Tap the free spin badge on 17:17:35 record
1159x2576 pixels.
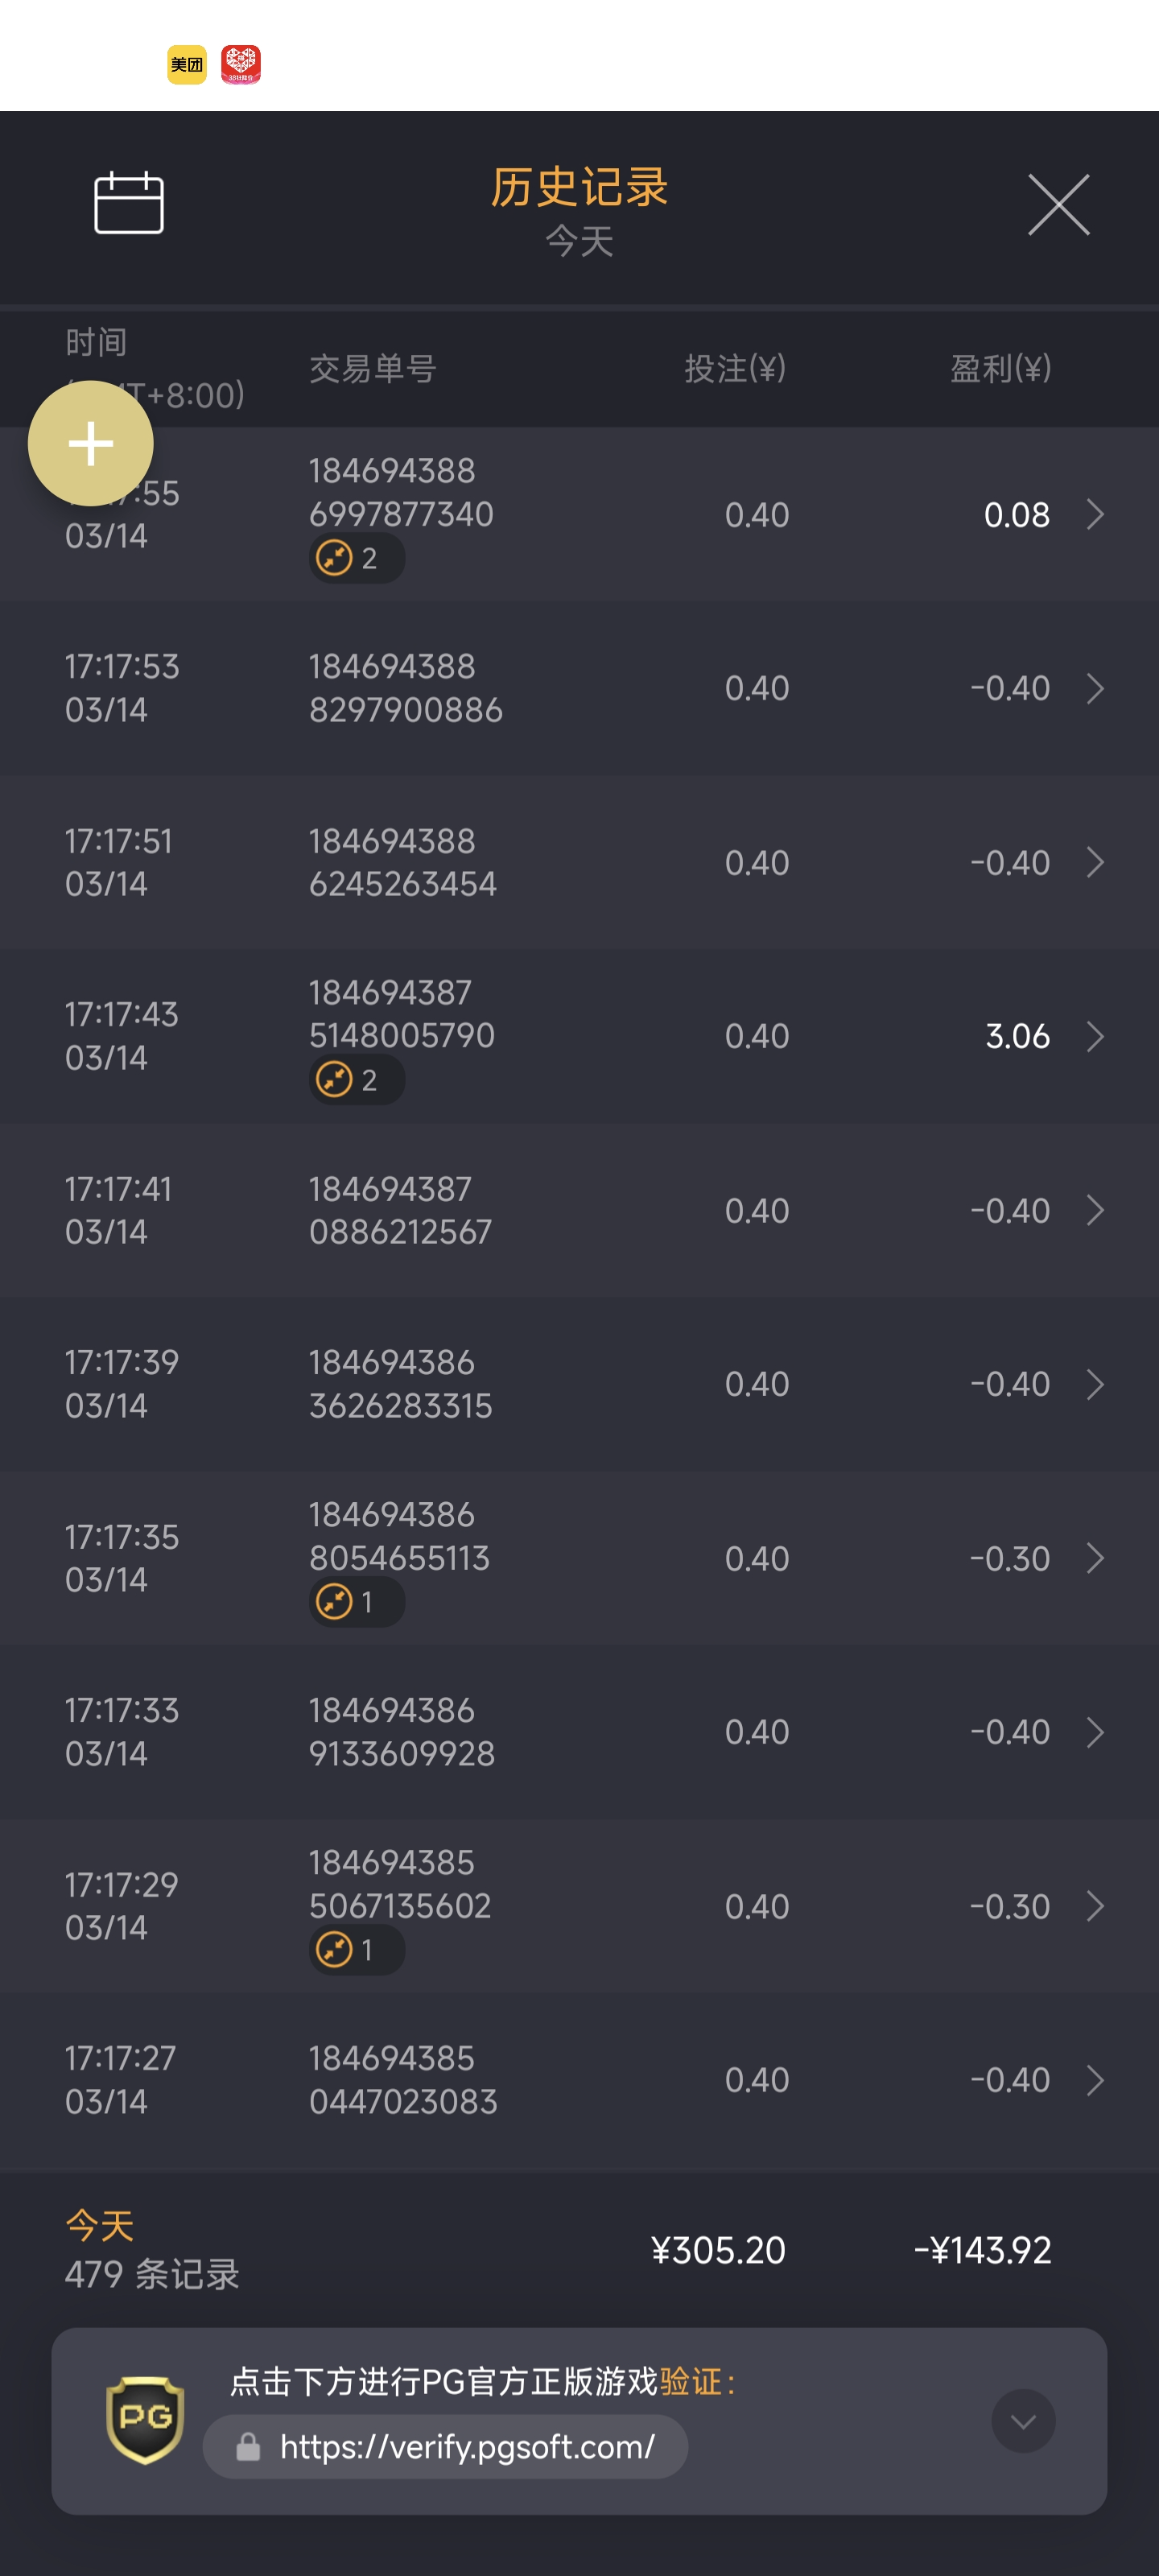coord(356,1602)
